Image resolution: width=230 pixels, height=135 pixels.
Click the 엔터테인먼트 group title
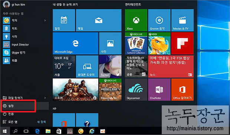(x=133, y=4)
